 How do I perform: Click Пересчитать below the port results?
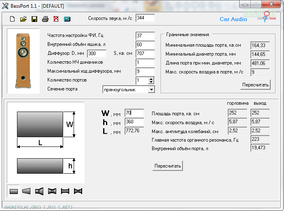167,166
